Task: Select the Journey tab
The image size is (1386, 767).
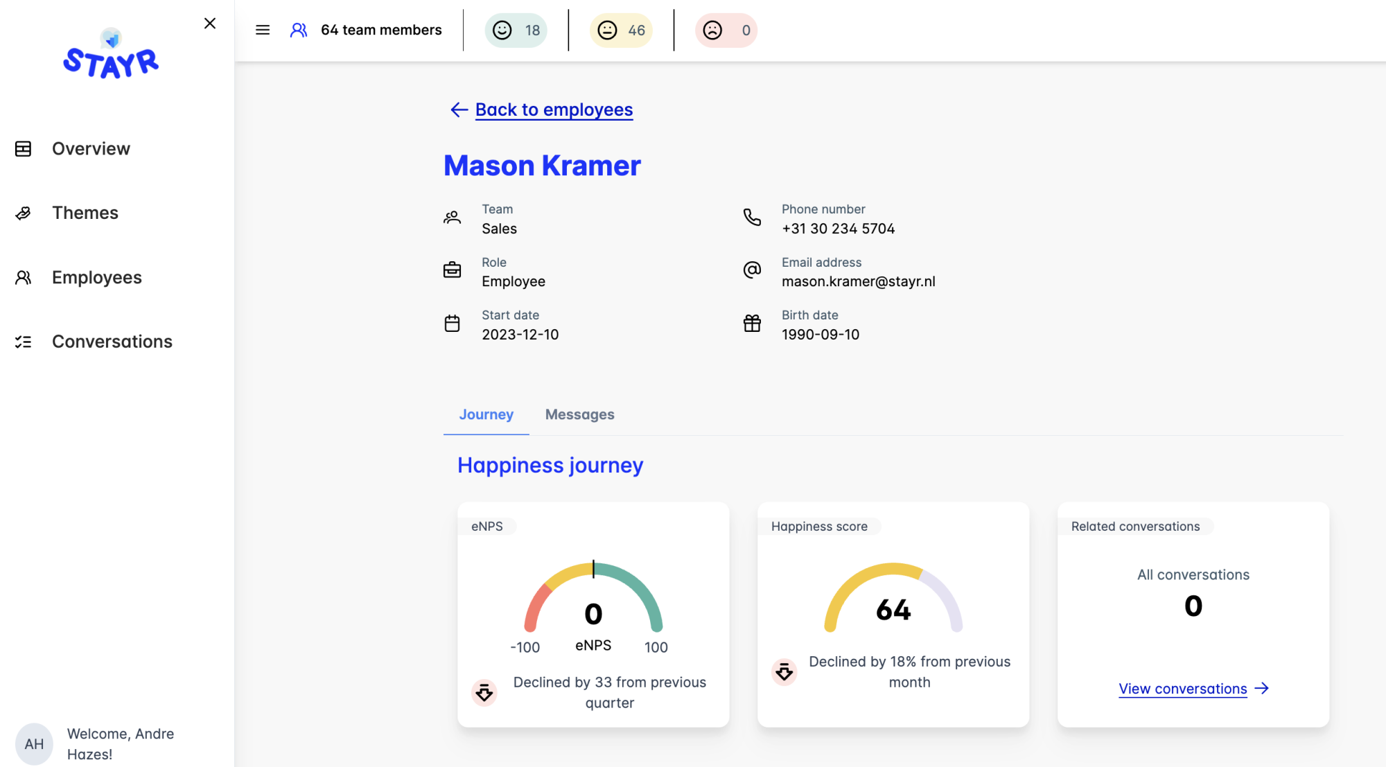Action: (486, 414)
